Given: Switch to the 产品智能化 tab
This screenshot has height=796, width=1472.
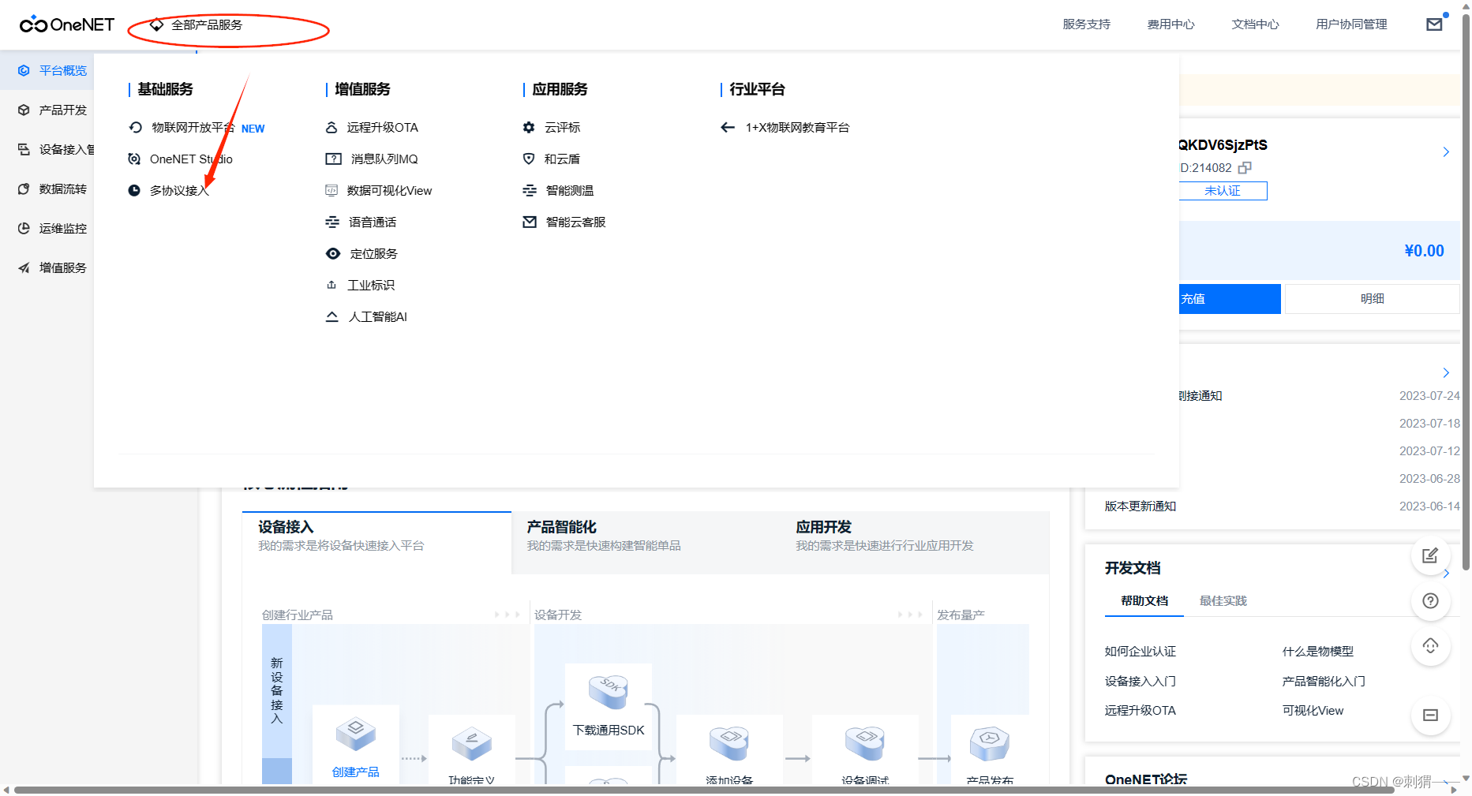Looking at the screenshot, I should pyautogui.click(x=646, y=543).
